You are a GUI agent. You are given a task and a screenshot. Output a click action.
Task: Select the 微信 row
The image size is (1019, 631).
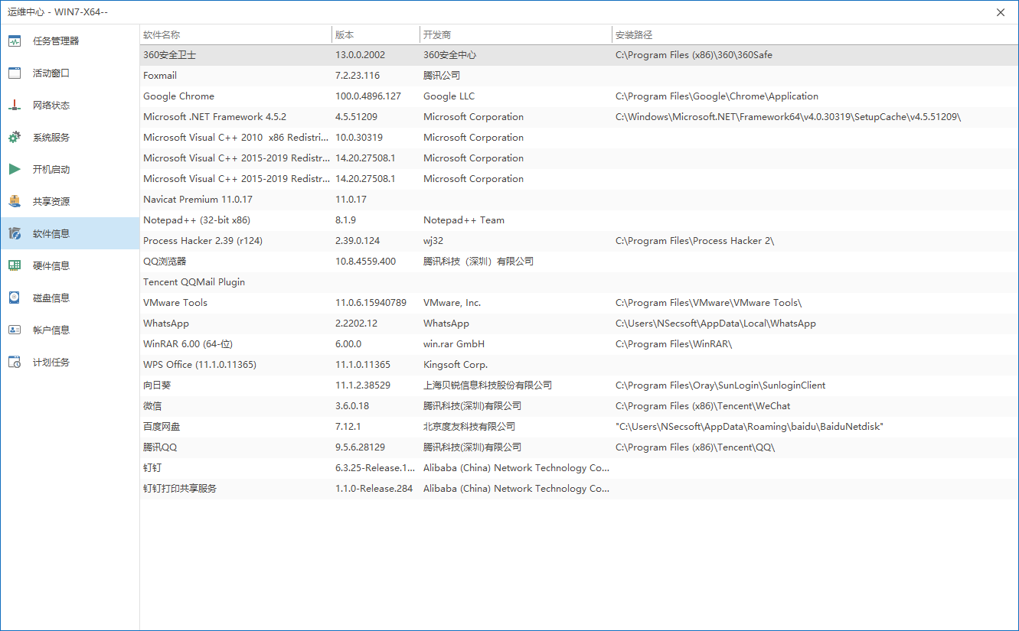coord(579,406)
